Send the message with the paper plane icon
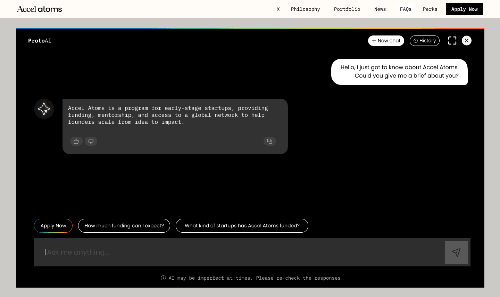 456,252
